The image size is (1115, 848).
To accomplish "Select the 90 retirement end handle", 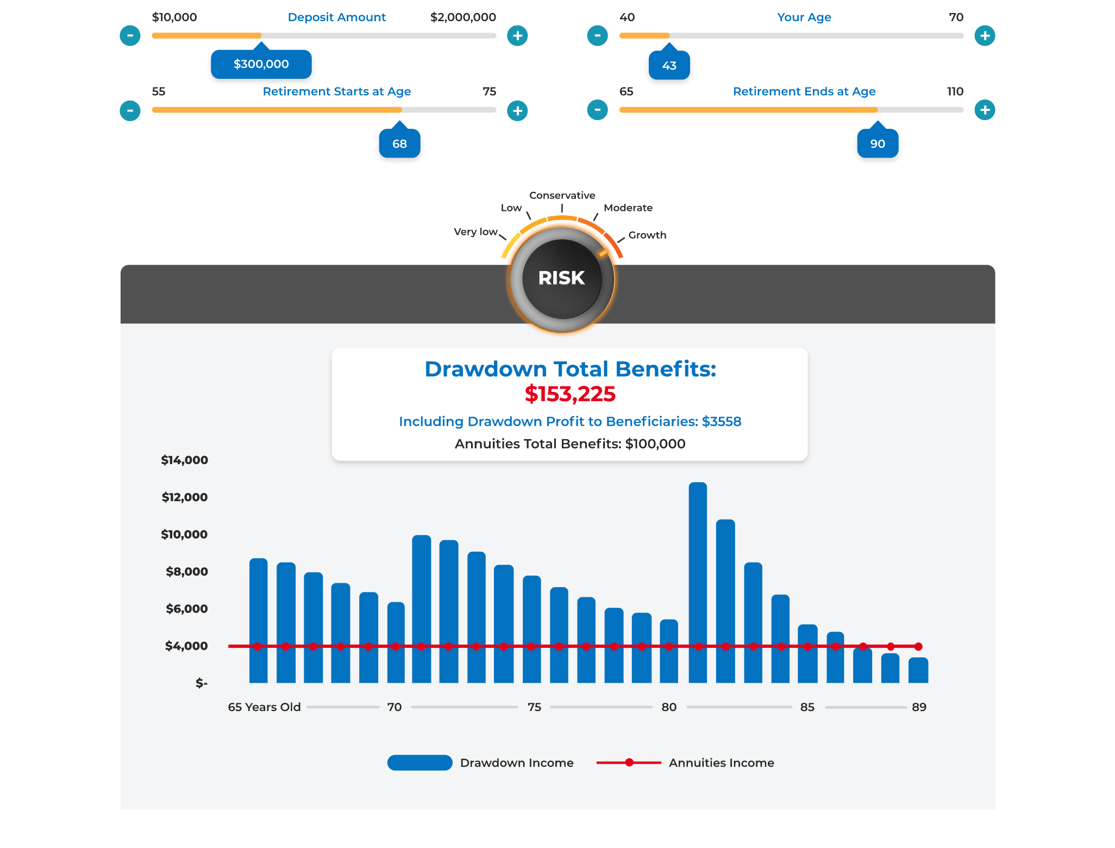I will coord(878,144).
